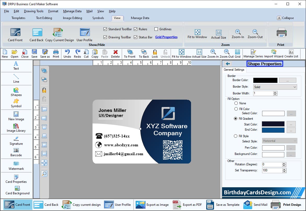Click Export as PDF button
The width and height of the screenshot is (306, 211).
tap(187, 204)
